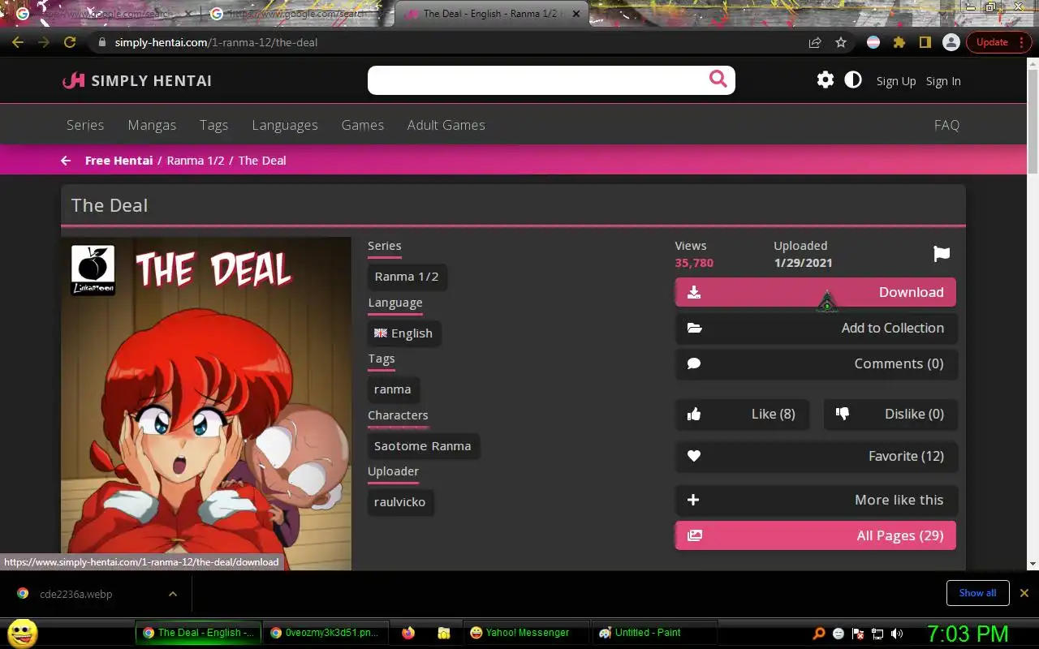The image size is (1039, 649).
Task: Click the Sign Up link
Action: click(896, 81)
